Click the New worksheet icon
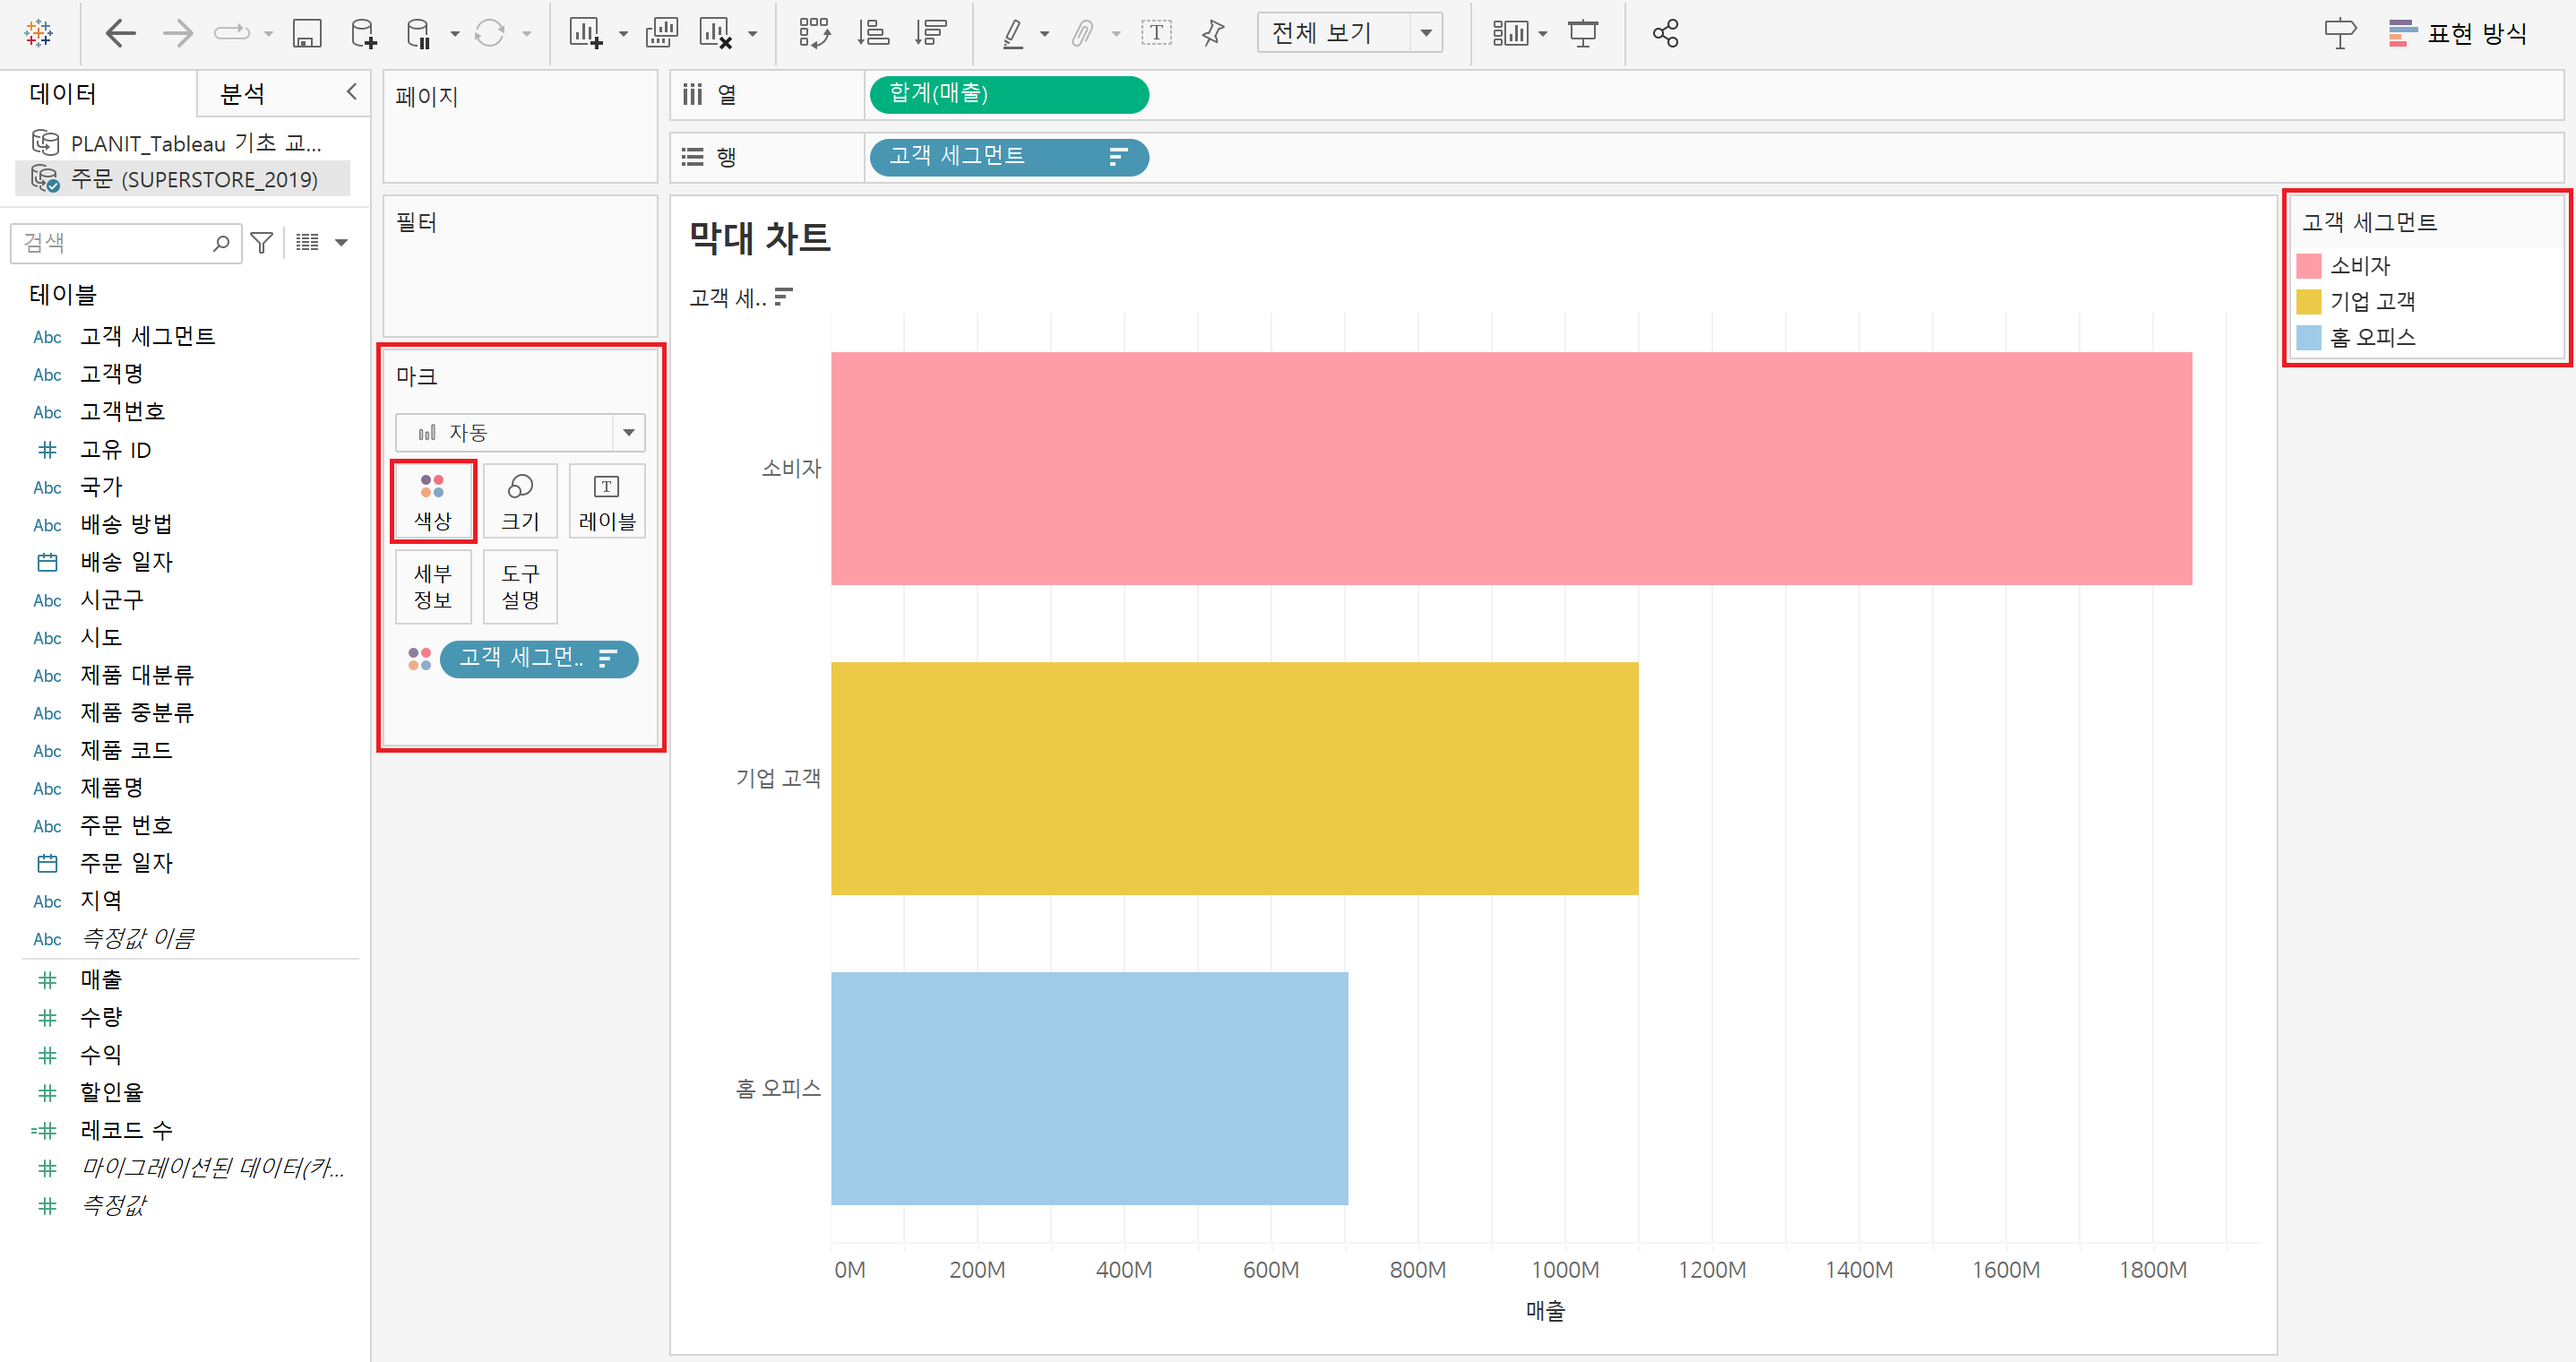This screenshot has height=1362, width=2576. 585,33
